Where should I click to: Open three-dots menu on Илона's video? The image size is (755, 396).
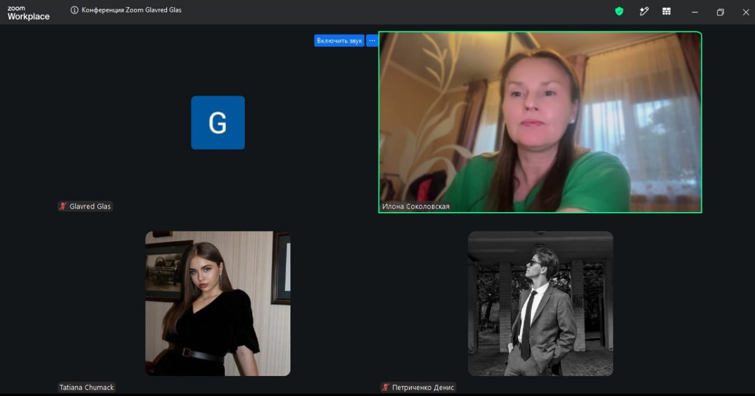372,41
